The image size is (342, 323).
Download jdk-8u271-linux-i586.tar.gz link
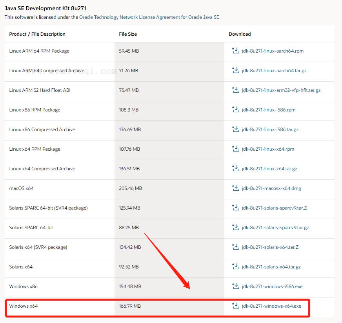270,130
